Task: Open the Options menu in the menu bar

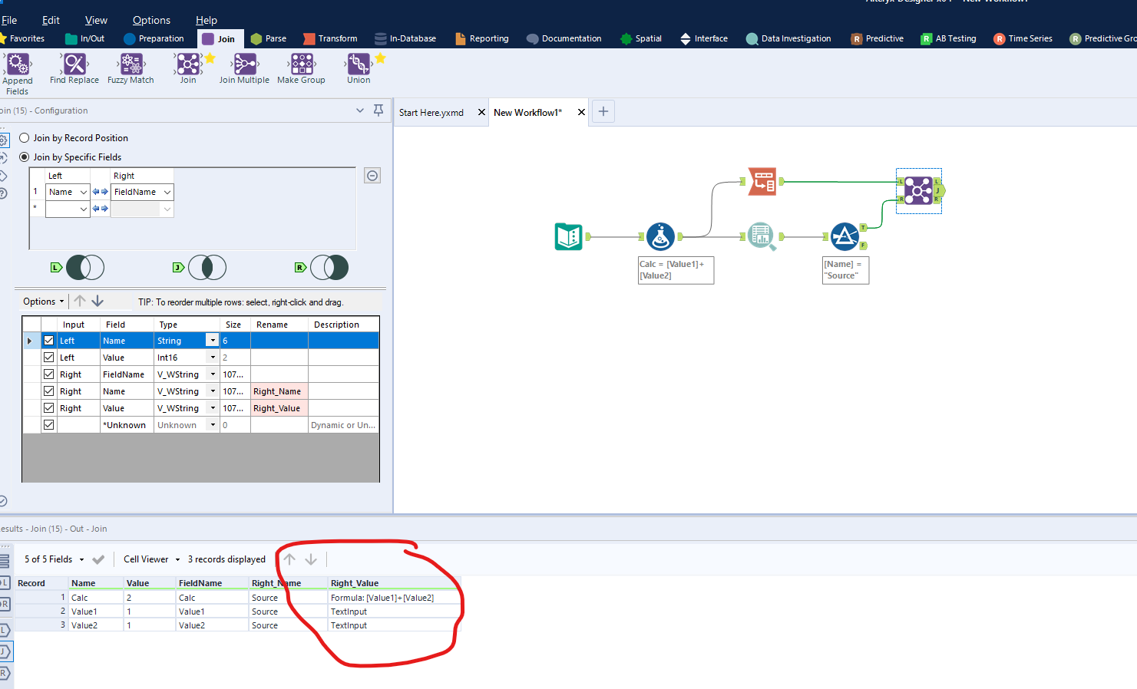Action: [x=150, y=19]
